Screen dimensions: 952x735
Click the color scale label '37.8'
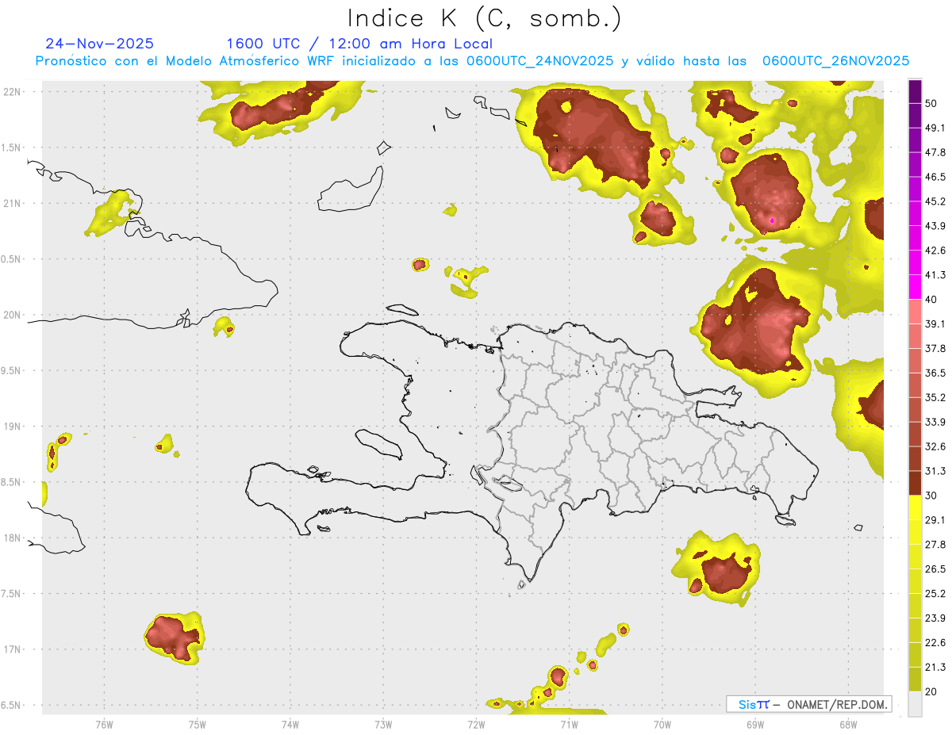(935, 348)
